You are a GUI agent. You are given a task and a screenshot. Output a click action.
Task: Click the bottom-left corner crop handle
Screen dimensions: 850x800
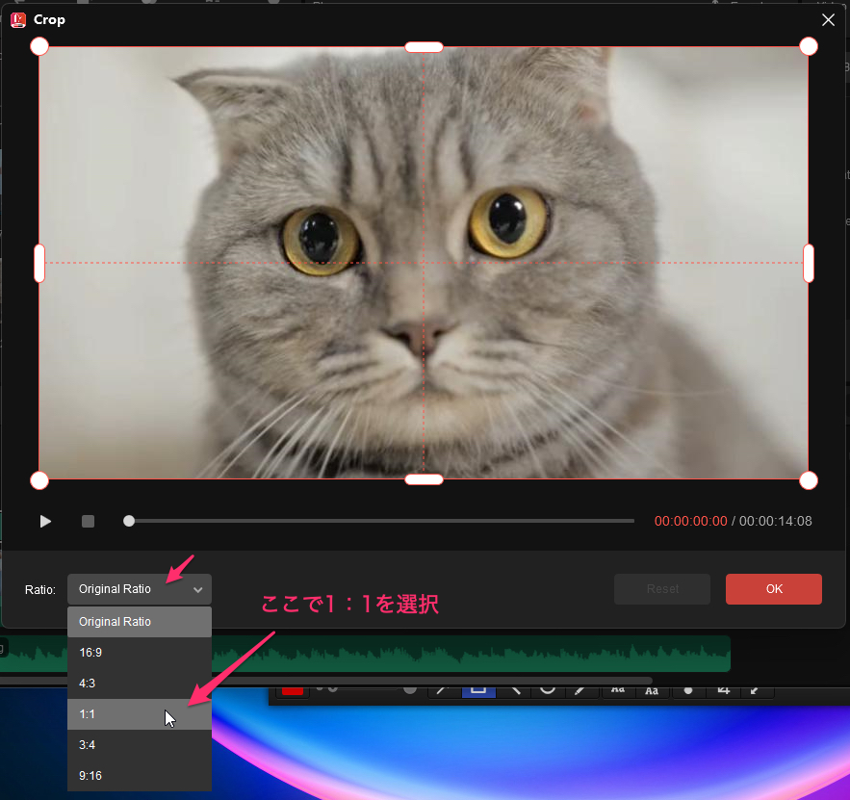[39, 480]
